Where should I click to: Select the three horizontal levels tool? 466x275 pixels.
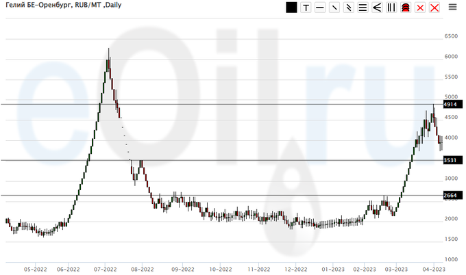[x=363, y=8]
